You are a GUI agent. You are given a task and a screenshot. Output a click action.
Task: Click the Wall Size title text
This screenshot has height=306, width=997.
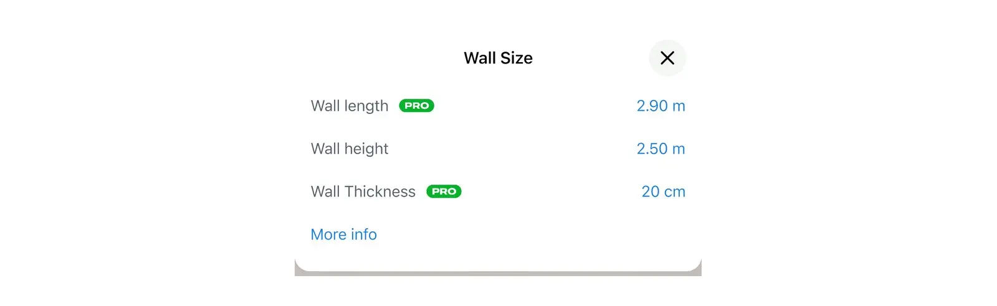pos(499,58)
